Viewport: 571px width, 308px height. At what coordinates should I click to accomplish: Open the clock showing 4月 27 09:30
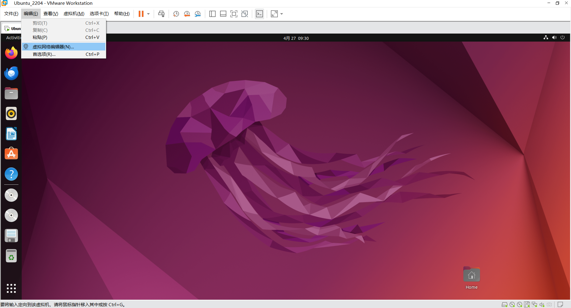[x=296, y=38]
